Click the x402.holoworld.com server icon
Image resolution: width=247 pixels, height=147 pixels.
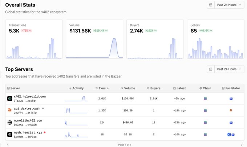click(x=10, y=98)
